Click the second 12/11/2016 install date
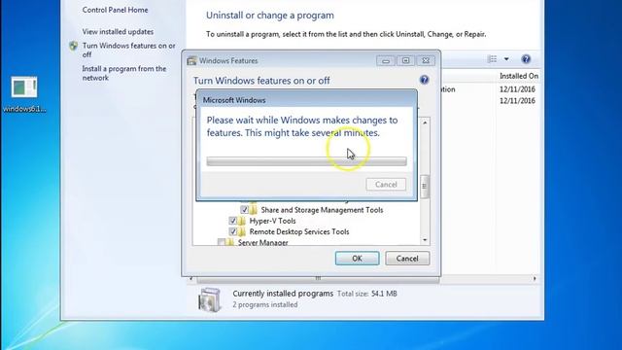Viewport: 622px width, 350px height. click(517, 101)
